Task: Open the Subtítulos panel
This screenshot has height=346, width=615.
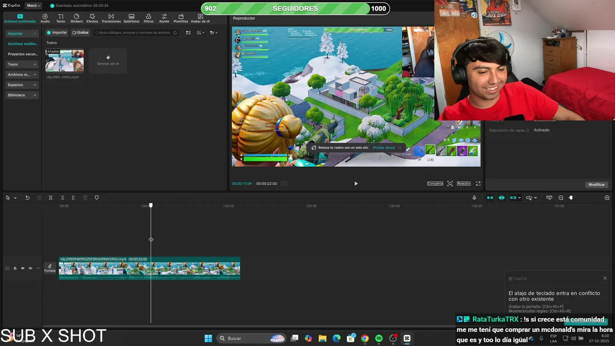Action: coord(131,18)
